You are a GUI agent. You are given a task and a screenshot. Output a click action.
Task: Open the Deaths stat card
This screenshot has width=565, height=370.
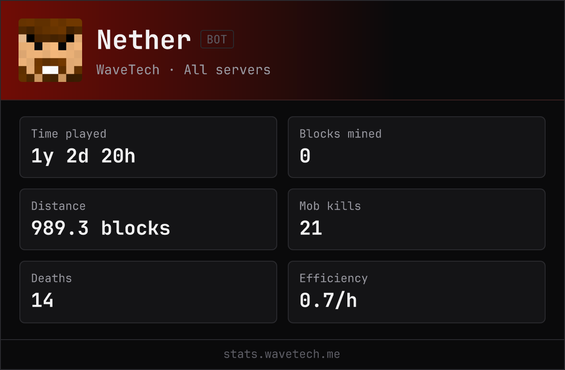(148, 292)
